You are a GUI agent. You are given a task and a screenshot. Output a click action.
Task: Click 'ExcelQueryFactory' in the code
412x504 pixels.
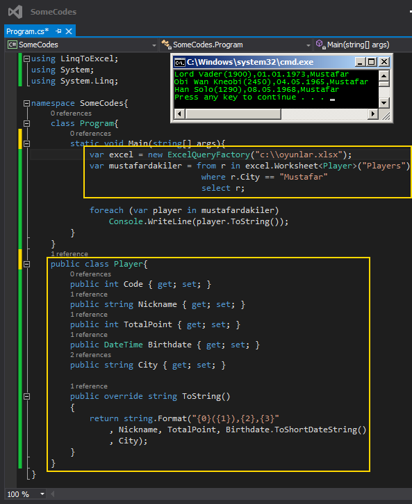[x=208, y=155]
